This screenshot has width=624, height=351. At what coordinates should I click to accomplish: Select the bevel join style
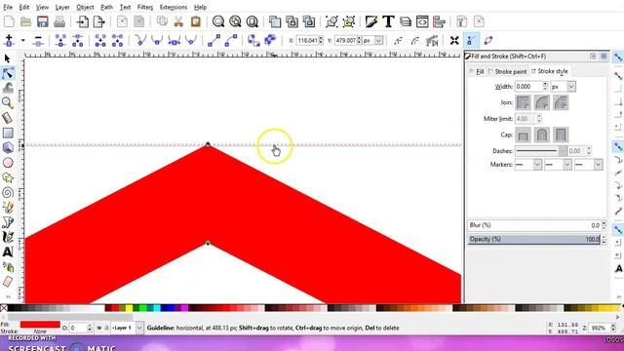pos(561,102)
